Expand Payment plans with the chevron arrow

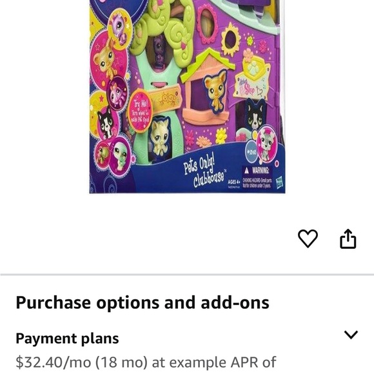[351, 335]
